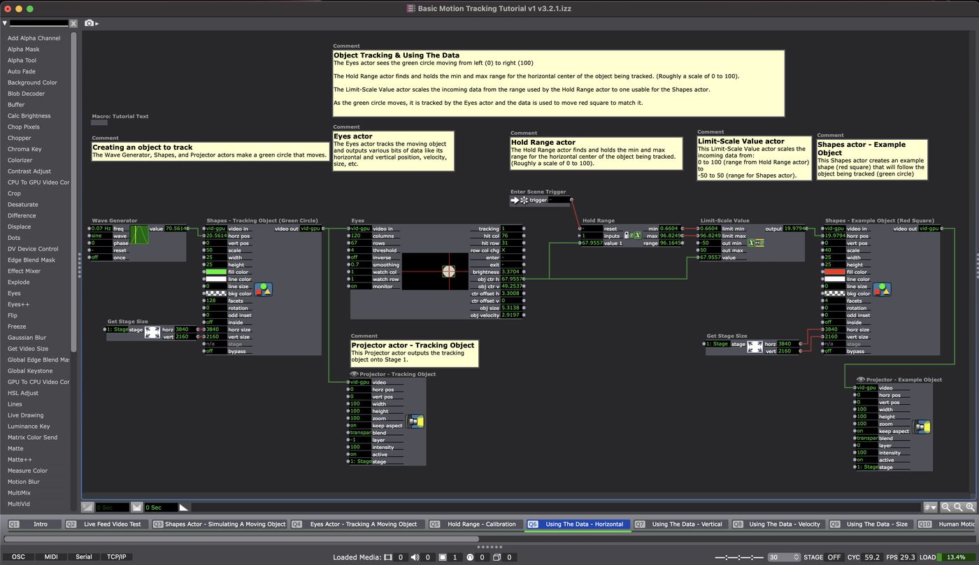
Task: Click the zoom out magnifier icon
Action: tap(946, 507)
